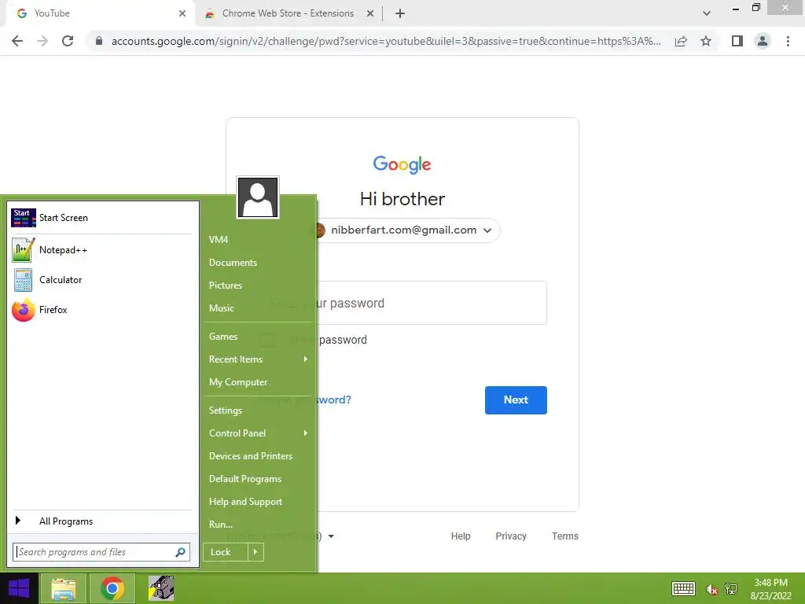
Task: Open Devices and Printers
Action: [251, 456]
